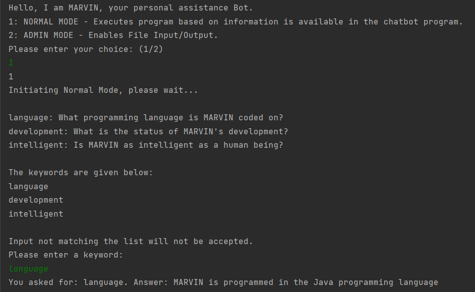Click the 'Please enter a keyword' prompt
Image resolution: width=475 pixels, height=292 pixels.
click(x=65, y=255)
